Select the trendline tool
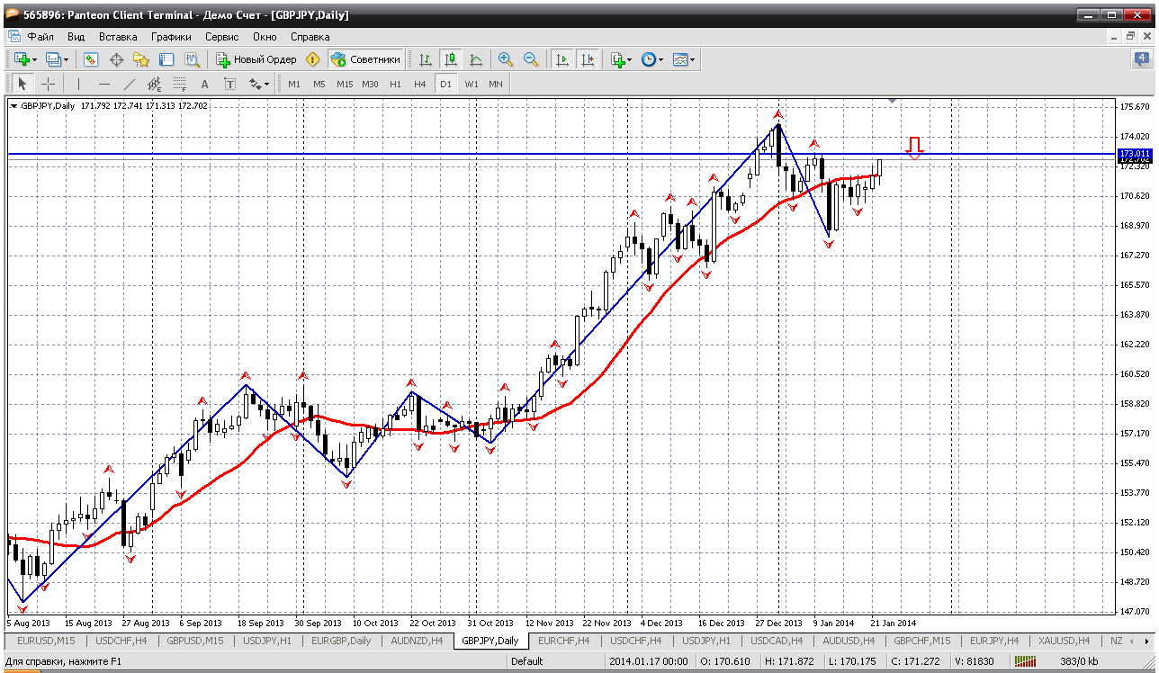 click(x=130, y=84)
